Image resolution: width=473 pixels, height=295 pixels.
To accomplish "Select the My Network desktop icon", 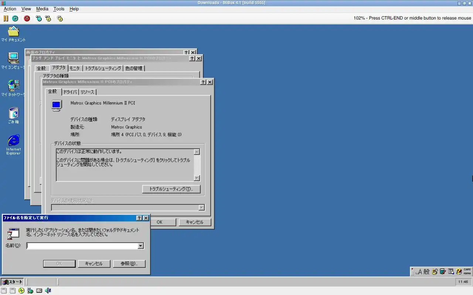I will 13,88.
